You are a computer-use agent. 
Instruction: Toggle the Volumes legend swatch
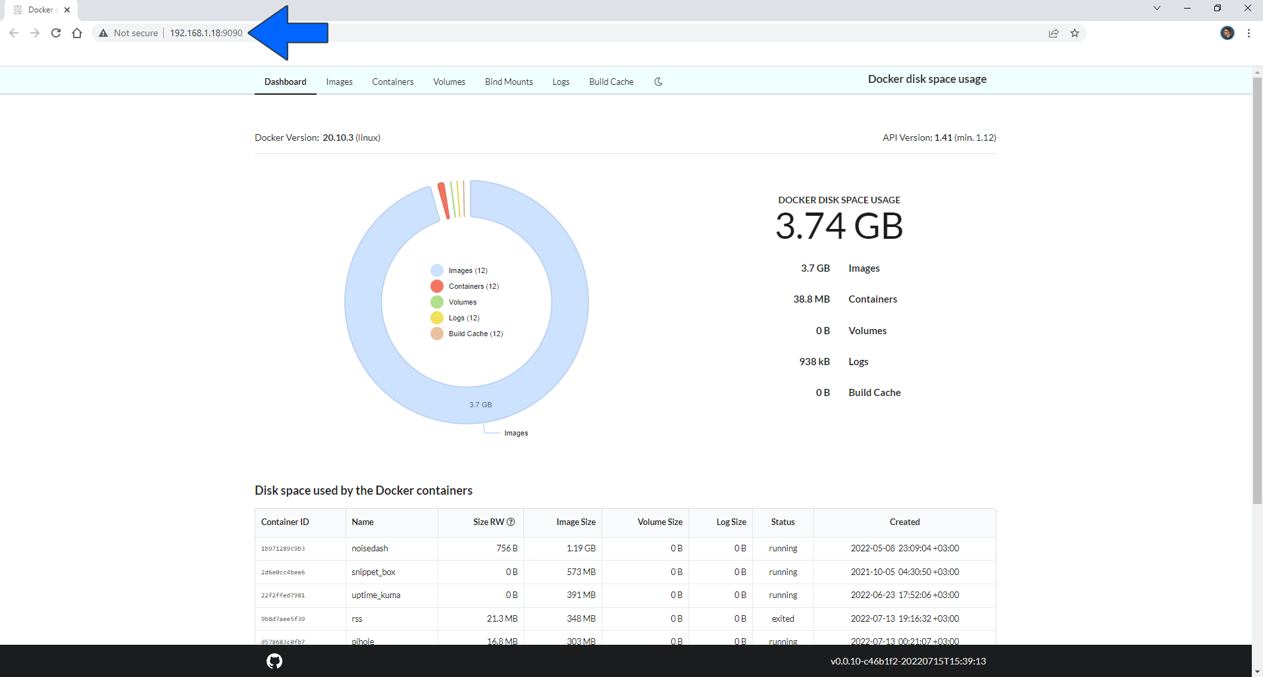pos(437,302)
